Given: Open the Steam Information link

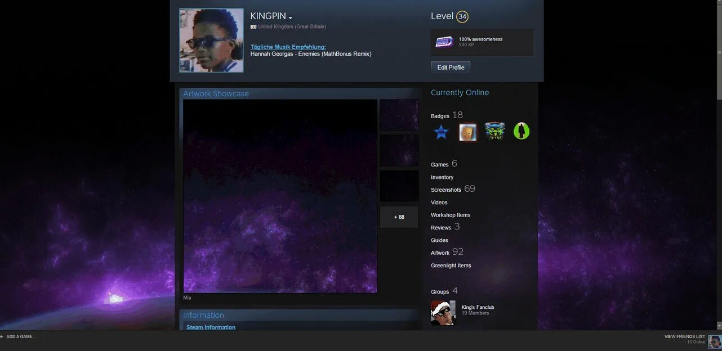Looking at the screenshot, I should point(211,327).
